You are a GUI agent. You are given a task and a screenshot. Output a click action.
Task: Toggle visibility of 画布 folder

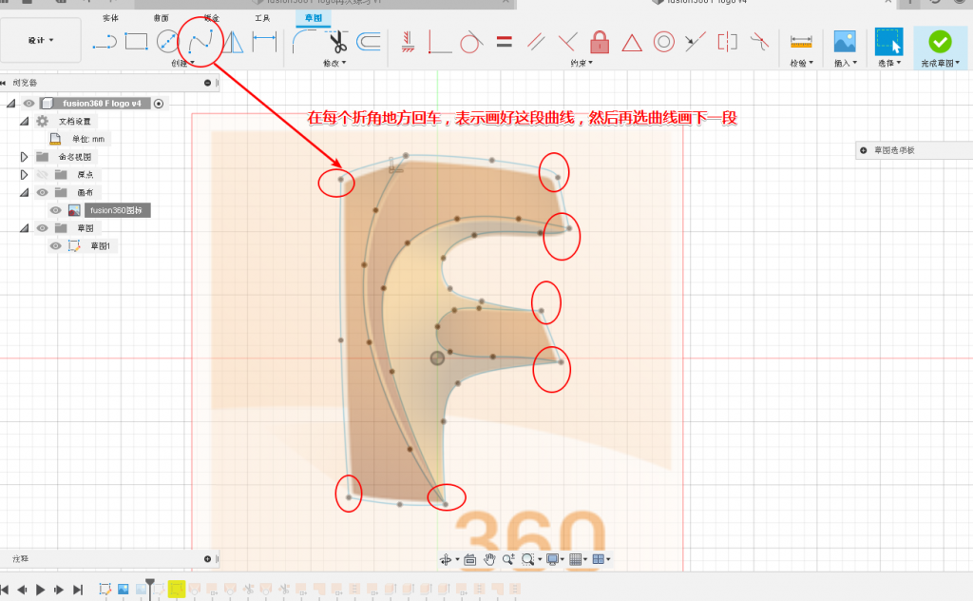click(42, 192)
